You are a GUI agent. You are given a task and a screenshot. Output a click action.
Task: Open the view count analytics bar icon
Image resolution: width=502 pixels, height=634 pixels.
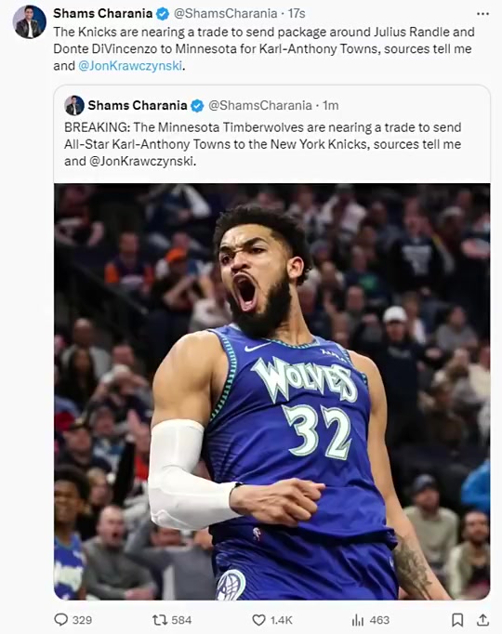tap(358, 620)
